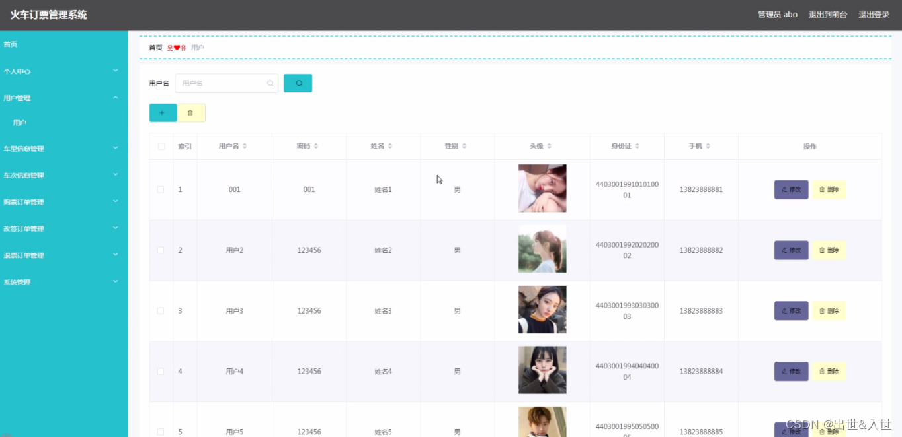
Task: Sort by 用户名 column arrows
Action: [x=245, y=146]
